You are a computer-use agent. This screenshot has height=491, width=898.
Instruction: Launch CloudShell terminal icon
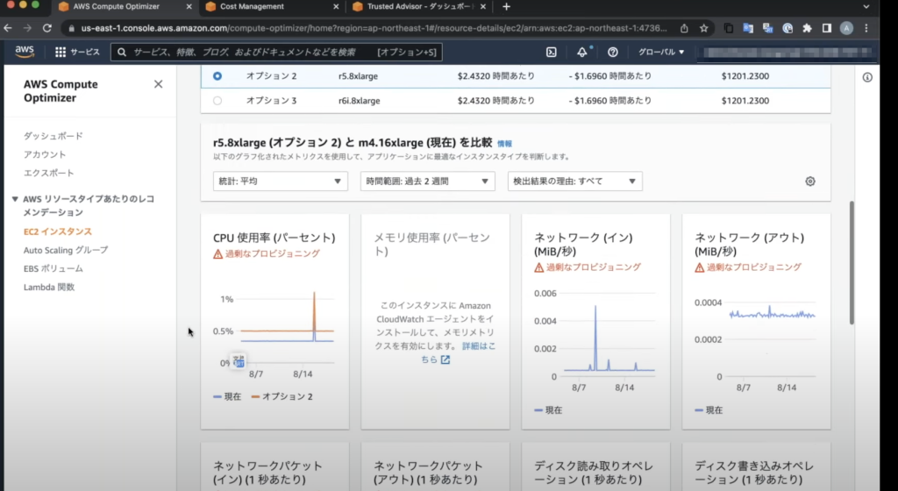point(551,52)
